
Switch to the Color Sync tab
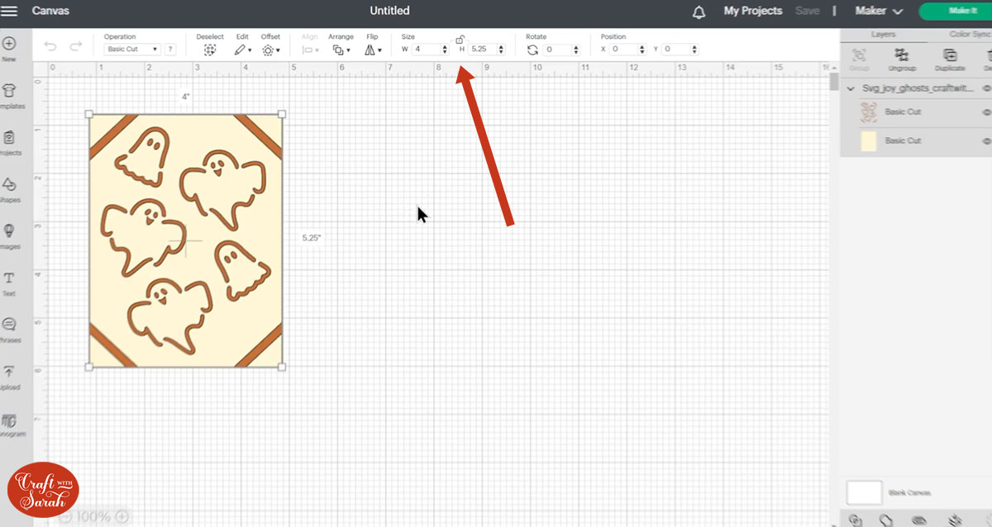(971, 35)
